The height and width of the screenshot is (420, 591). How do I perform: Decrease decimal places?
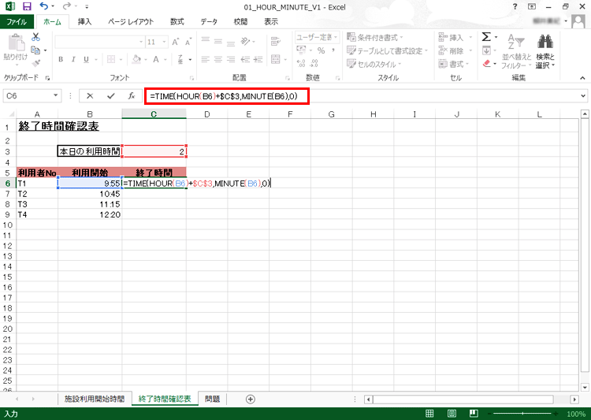(314, 63)
